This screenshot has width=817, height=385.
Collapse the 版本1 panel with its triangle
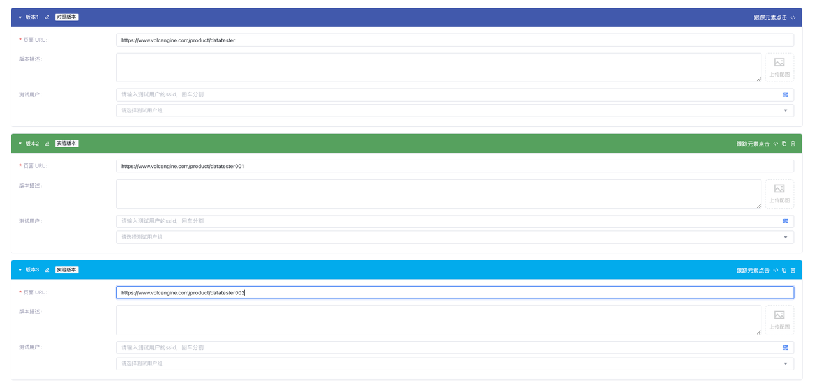20,17
